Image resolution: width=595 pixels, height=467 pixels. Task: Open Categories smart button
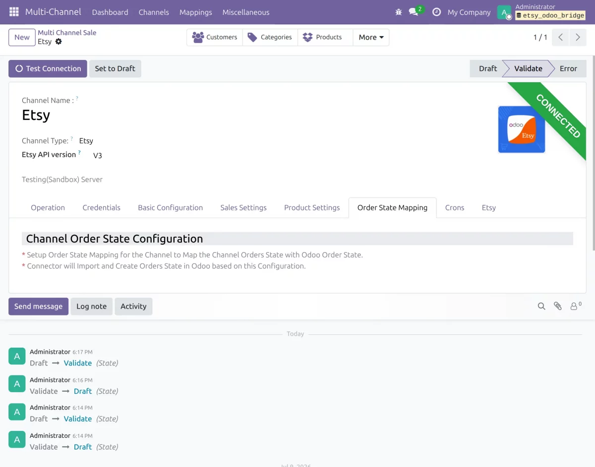point(270,37)
